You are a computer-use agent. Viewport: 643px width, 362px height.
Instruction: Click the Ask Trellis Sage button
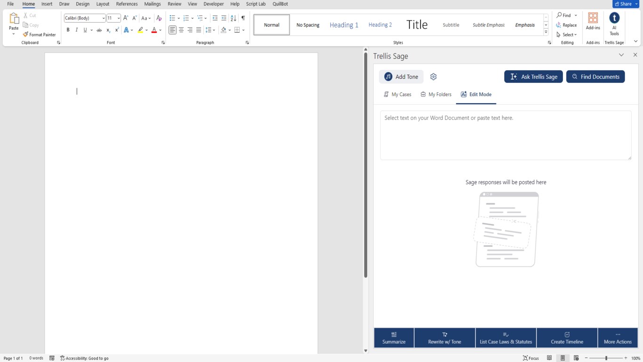533,77
